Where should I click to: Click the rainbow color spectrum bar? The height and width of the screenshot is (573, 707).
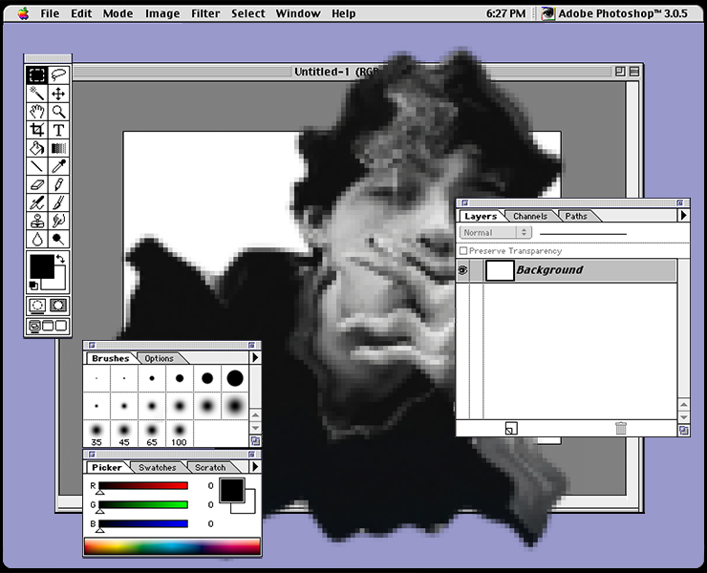coord(172,546)
